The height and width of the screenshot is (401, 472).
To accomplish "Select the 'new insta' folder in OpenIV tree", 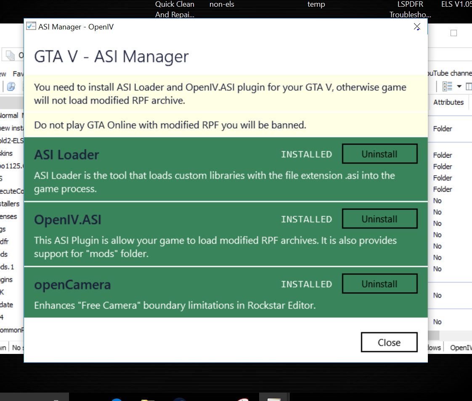I will 12,128.
